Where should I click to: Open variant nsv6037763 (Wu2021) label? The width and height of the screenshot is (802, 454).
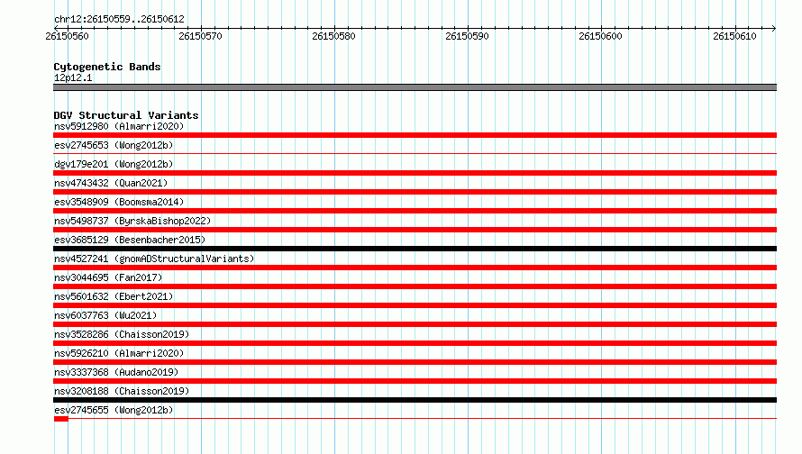pos(105,315)
